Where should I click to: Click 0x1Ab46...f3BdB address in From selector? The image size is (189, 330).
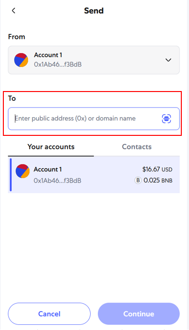[x=58, y=65]
